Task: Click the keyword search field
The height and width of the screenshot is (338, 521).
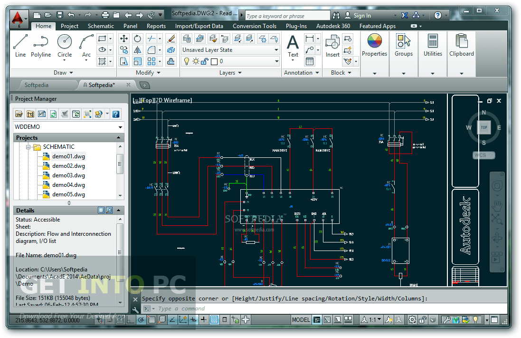Action: click(x=287, y=16)
